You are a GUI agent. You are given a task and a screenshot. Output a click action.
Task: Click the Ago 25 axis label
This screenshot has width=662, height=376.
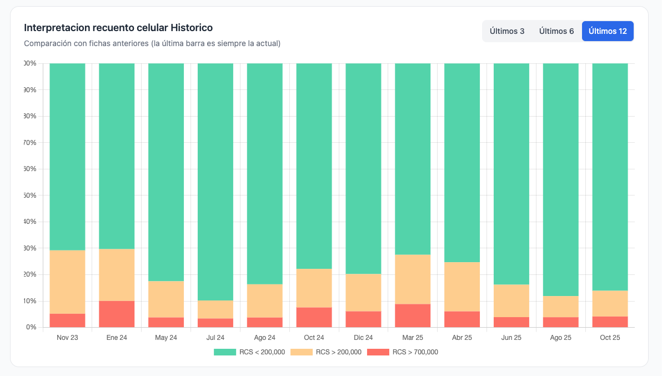(x=561, y=338)
